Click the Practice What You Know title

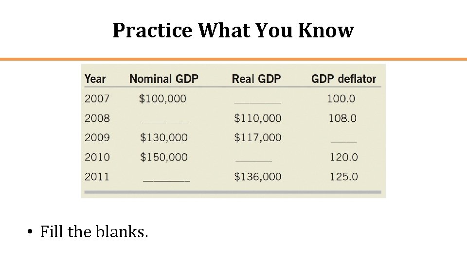click(x=233, y=30)
